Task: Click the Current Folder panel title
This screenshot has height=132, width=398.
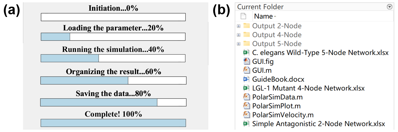Action: click(260, 7)
